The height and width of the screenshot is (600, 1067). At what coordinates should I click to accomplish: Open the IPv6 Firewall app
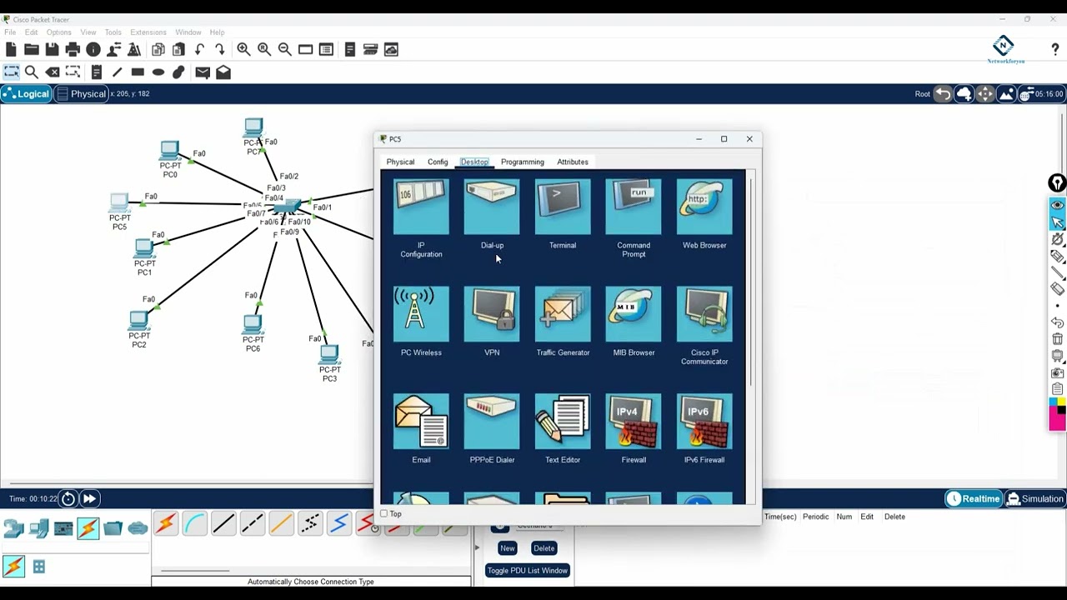(704, 429)
